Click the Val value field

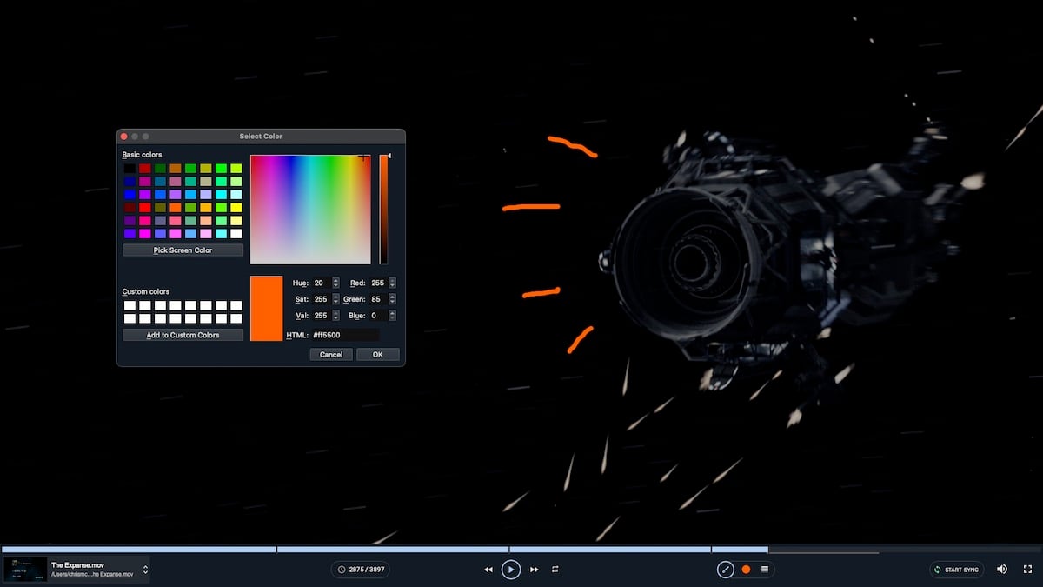[x=321, y=316]
